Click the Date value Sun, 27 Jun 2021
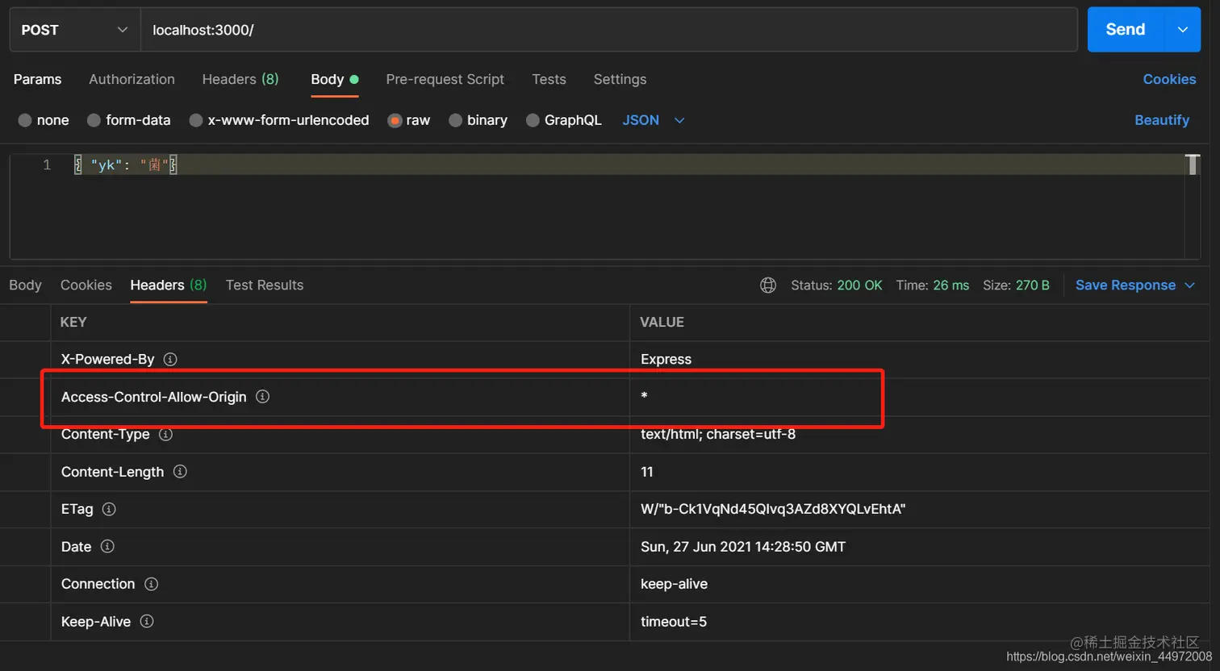The width and height of the screenshot is (1220, 671). click(x=743, y=546)
